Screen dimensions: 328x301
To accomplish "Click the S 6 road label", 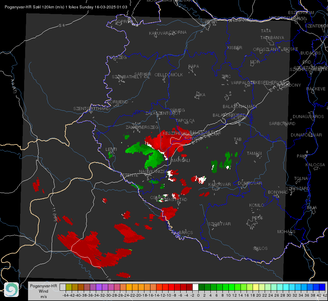I will coord(62,25).
